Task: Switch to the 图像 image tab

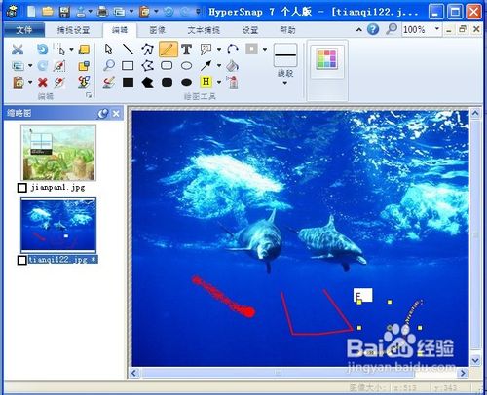Action: (158, 30)
